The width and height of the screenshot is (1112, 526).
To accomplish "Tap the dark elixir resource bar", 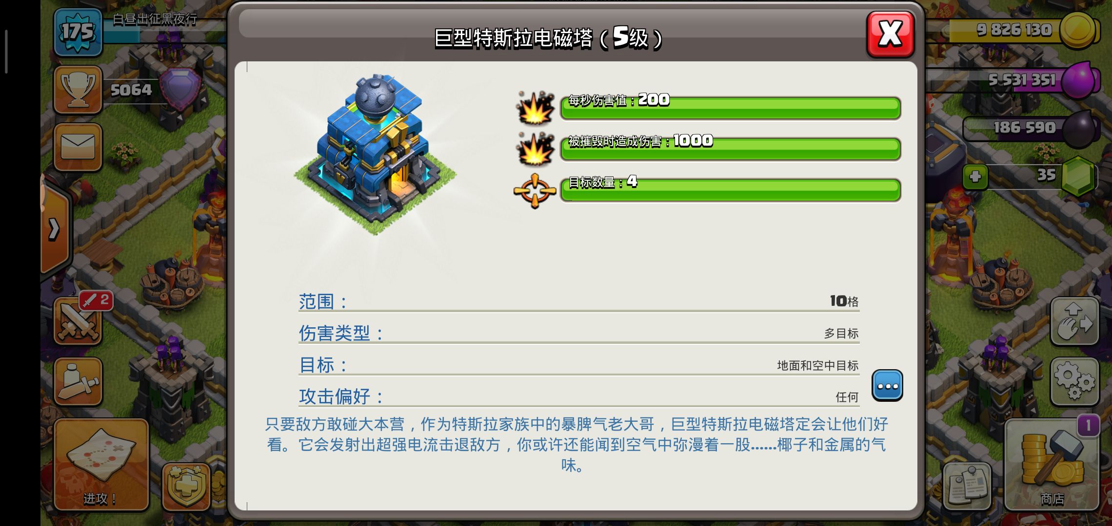I will (x=1030, y=129).
